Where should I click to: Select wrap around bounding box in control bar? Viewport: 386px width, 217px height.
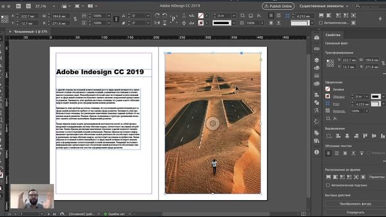point(279,16)
